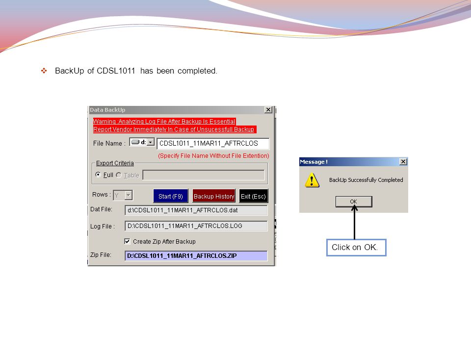
Task: Click the drive icon in File Name selector
Action: [135, 142]
